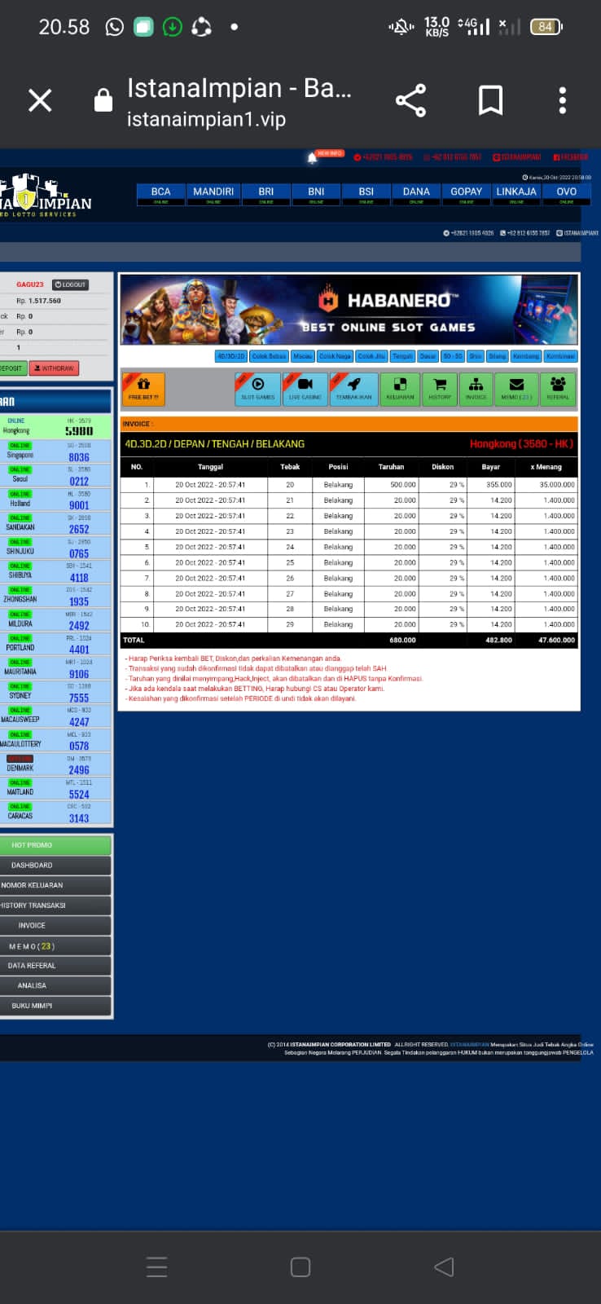601x1304 pixels.
Task: Click the notification bell icon
Action: point(312,157)
